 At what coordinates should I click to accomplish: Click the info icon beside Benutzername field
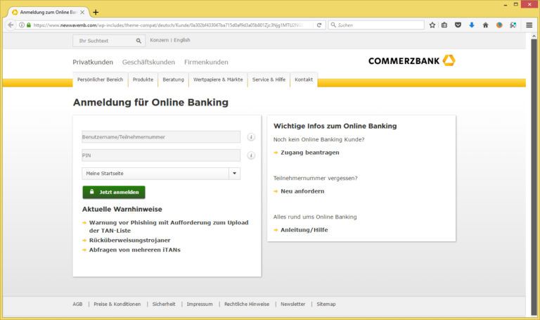coord(251,137)
